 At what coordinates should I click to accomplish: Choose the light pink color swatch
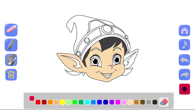point(124,102)
